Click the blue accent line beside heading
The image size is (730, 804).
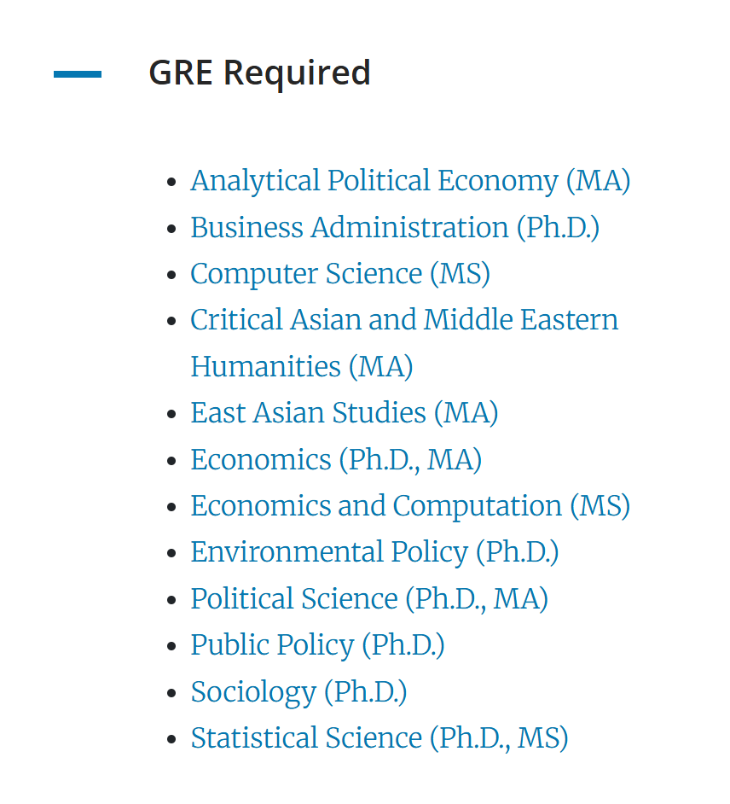78,74
